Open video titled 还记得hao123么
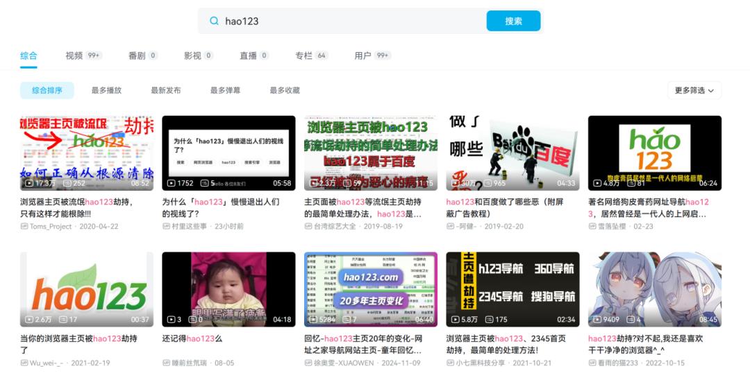This screenshot has width=750, height=380. [192, 338]
